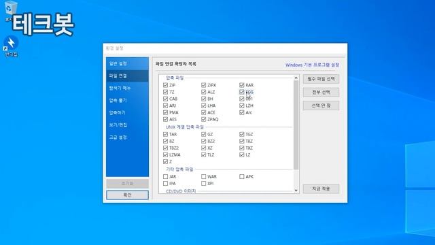Toggle the TBZ checkbox

pos(242,141)
